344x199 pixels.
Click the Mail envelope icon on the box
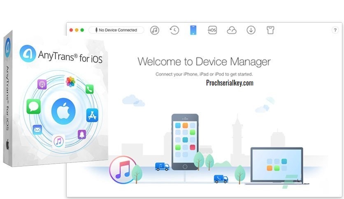[x=37, y=130]
